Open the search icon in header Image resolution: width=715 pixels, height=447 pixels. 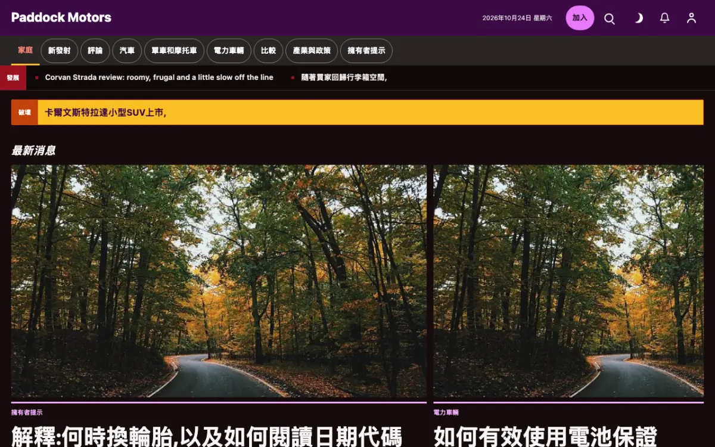(x=610, y=18)
